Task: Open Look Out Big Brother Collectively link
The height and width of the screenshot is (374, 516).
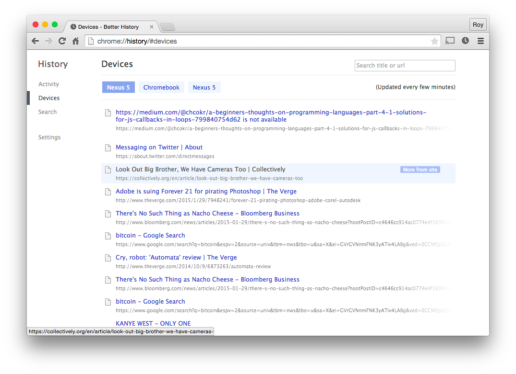Action: [x=201, y=170]
